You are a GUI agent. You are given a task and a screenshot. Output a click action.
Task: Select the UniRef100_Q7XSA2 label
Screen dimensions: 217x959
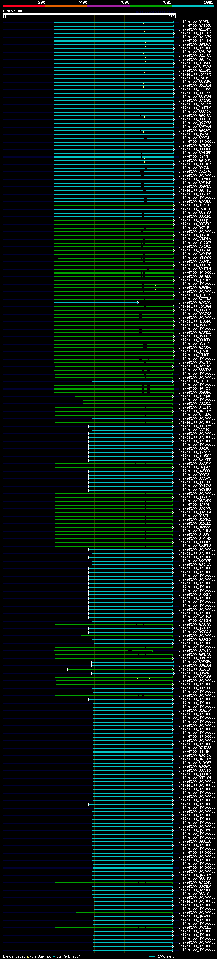point(194,100)
